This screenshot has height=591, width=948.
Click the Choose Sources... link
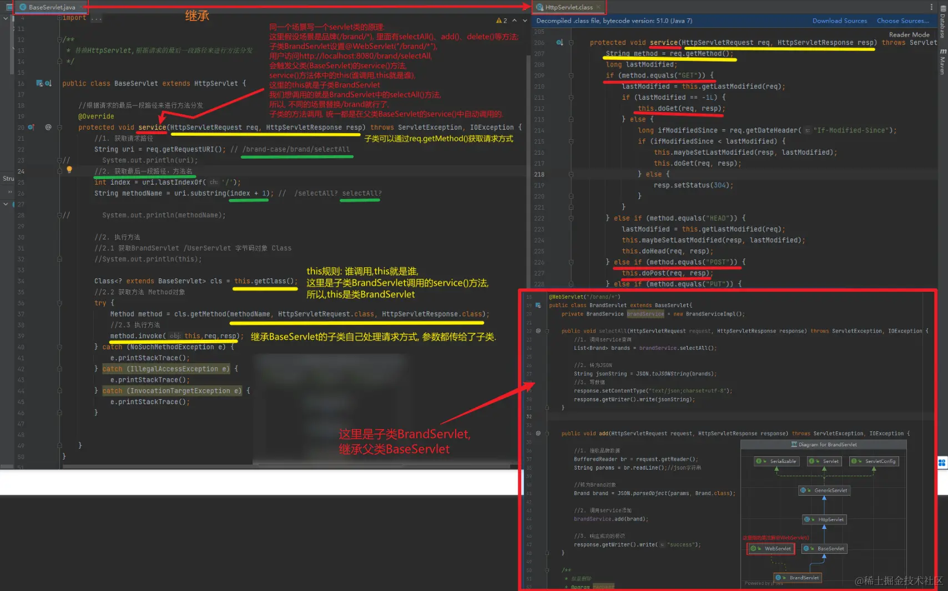tap(903, 21)
